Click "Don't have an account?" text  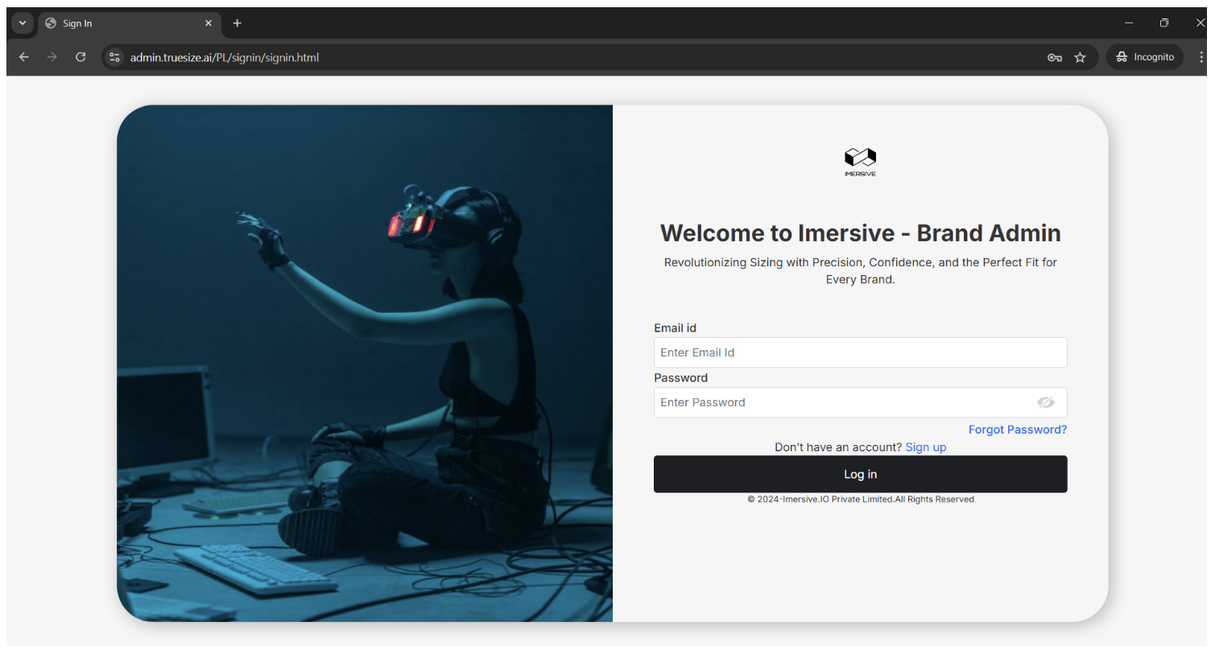click(838, 447)
